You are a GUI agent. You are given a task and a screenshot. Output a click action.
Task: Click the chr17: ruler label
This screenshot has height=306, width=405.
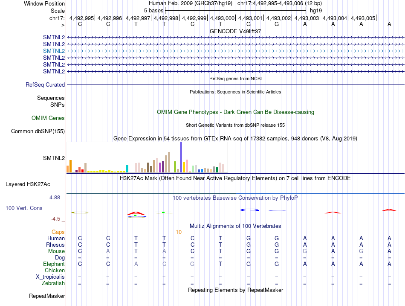(x=57, y=18)
